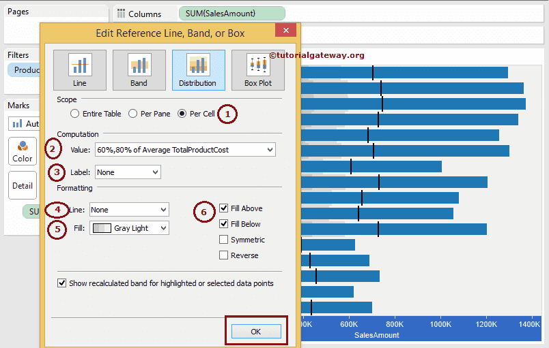Click the Gray Light fill color swatch
549x348 pixels.
102,228
